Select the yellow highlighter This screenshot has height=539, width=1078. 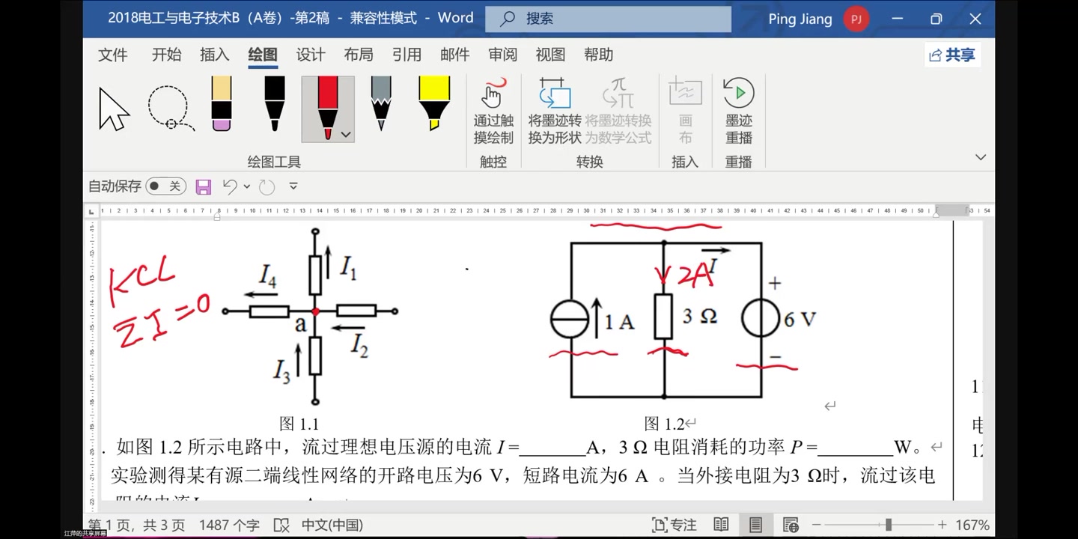click(433, 104)
